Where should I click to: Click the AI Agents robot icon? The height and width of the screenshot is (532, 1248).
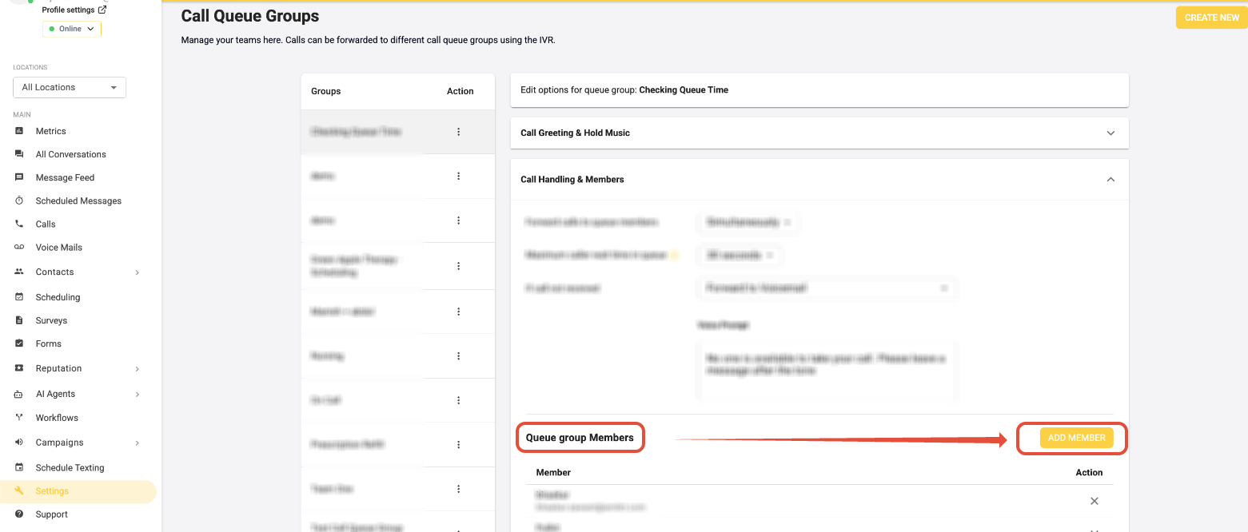pyautogui.click(x=19, y=394)
